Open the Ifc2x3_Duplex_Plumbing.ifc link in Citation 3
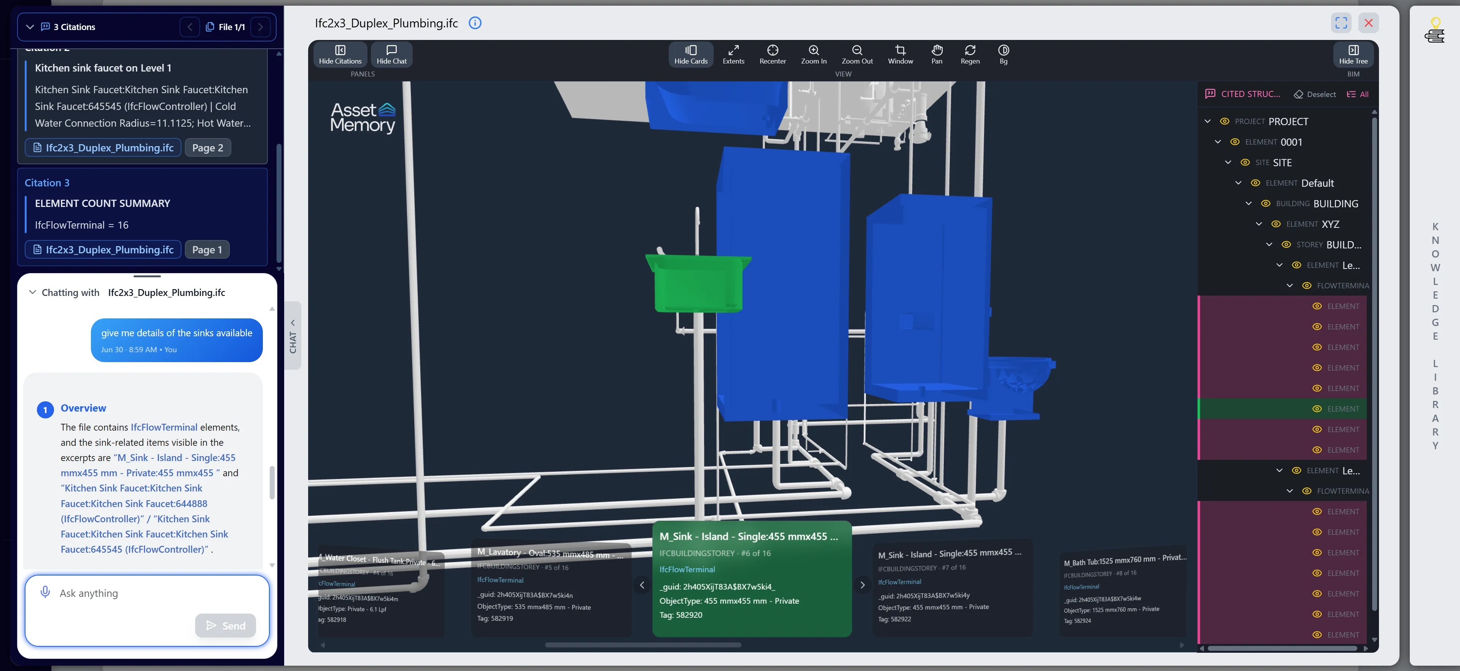 coord(103,250)
